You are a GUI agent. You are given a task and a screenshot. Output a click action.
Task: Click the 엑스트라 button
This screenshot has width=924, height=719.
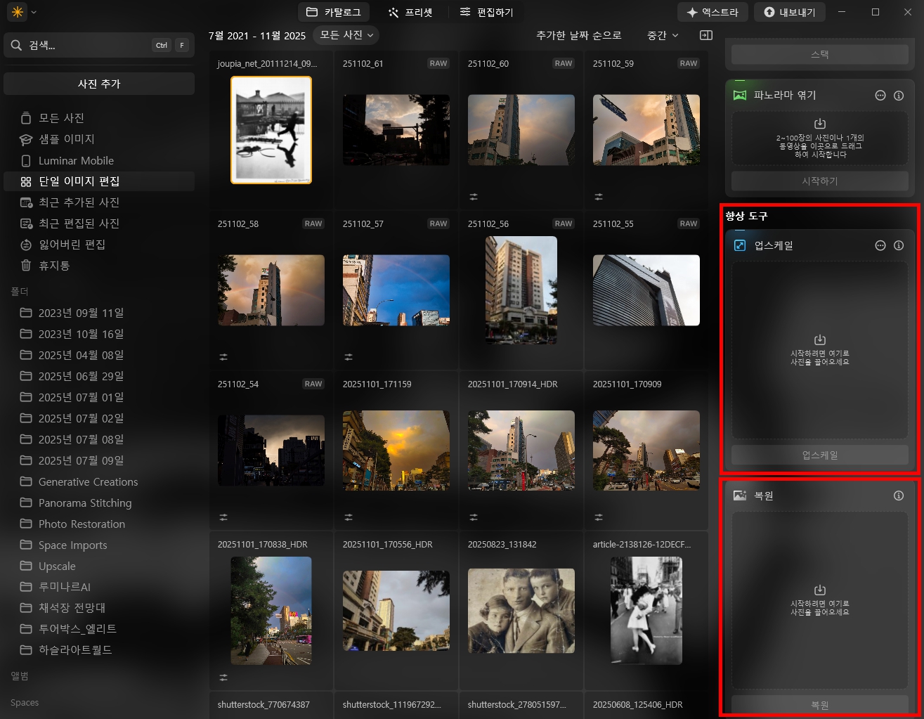(x=712, y=12)
